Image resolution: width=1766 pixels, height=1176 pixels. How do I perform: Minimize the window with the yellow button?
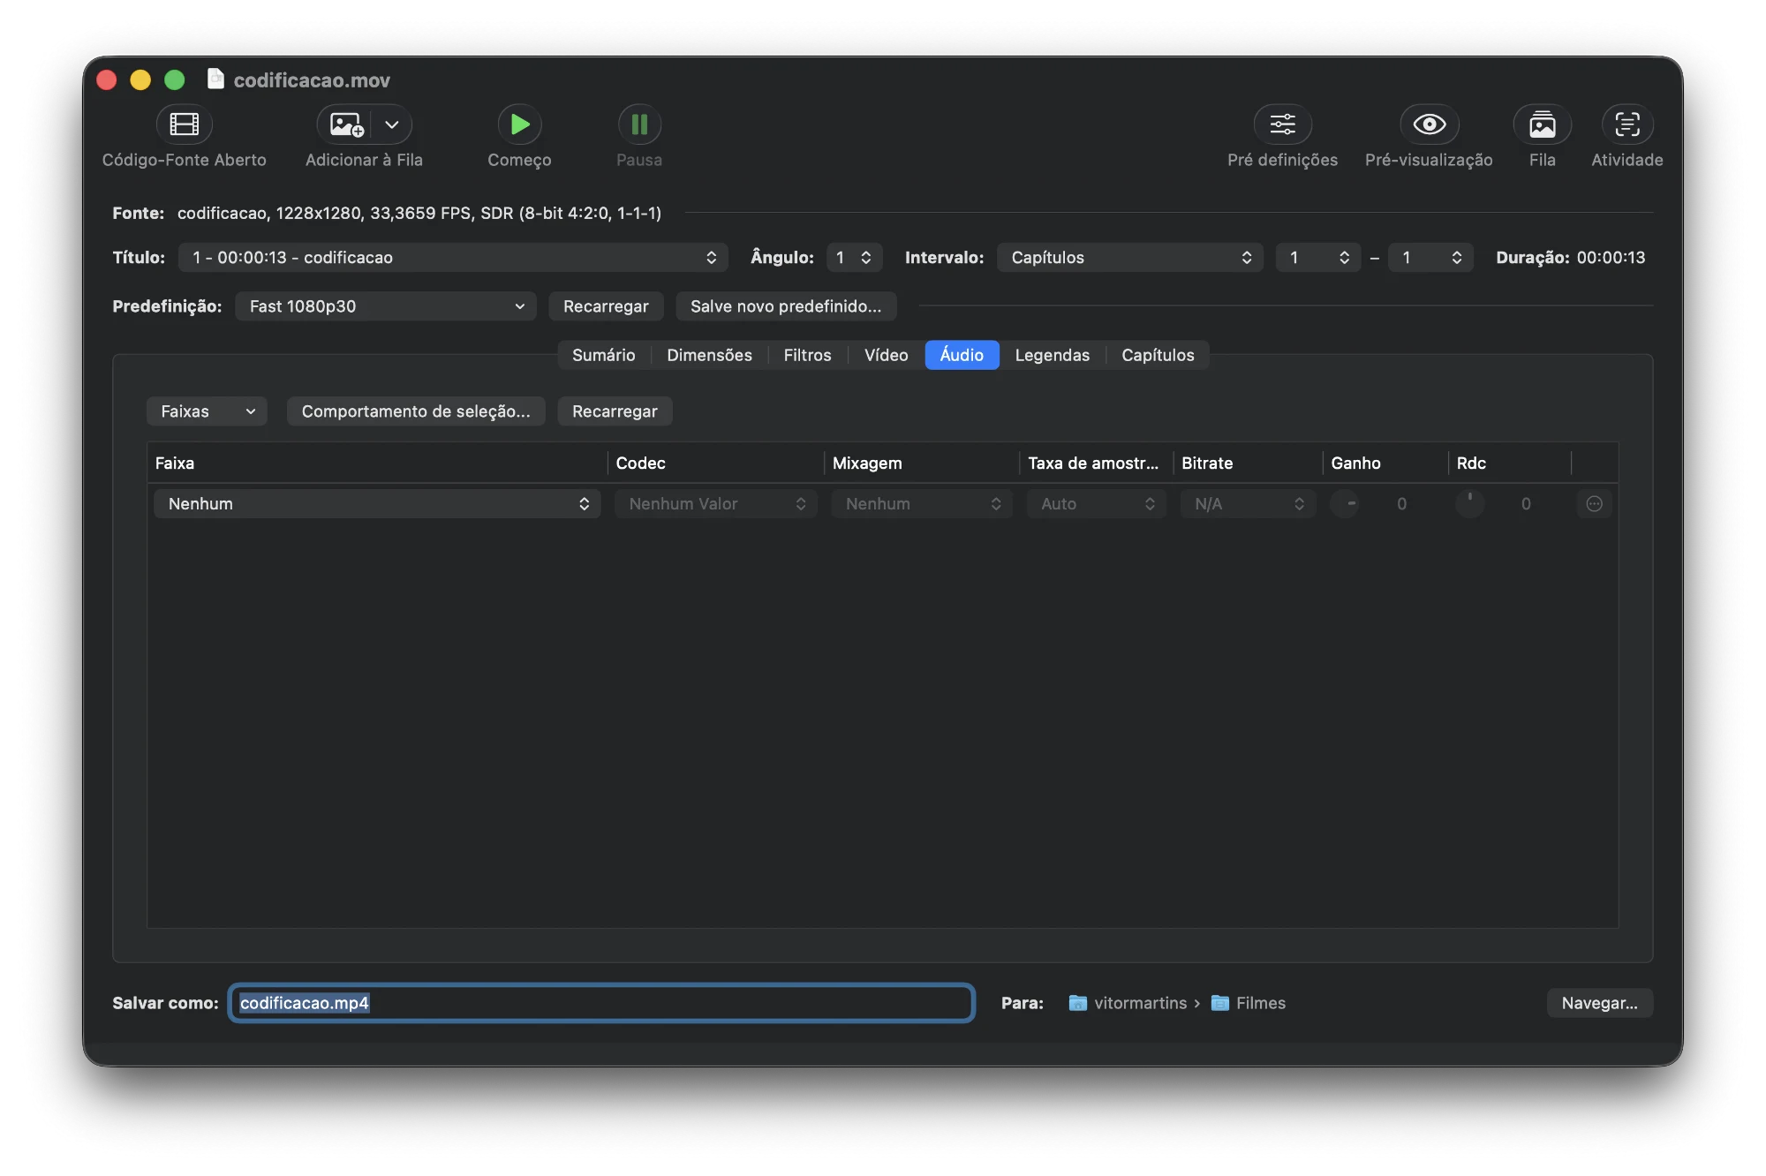(140, 80)
